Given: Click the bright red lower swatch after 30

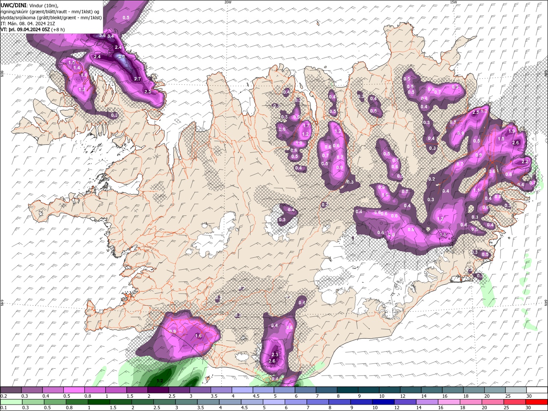Looking at the screenshot, I should coord(537,402).
